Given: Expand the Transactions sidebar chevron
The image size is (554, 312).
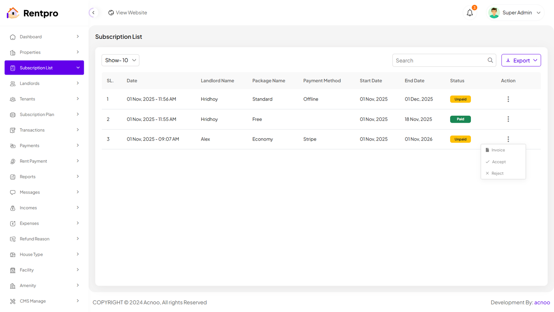Looking at the screenshot, I should [78, 130].
